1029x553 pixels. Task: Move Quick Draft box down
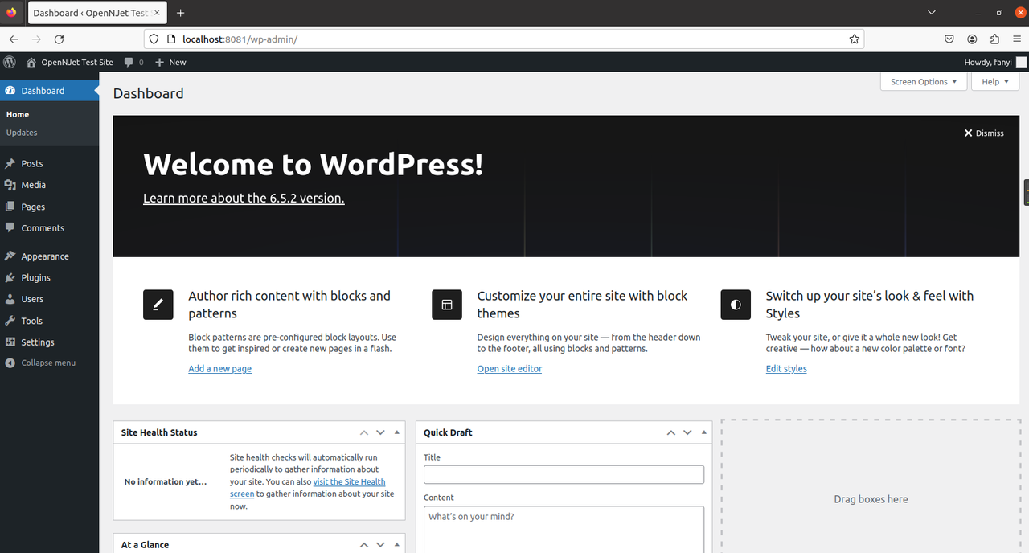tap(687, 432)
